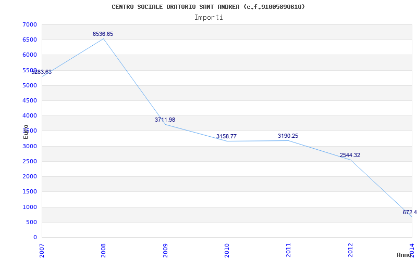This screenshot has width=417, height=260.
Task: Click the Anno x-axis title
Action: pyautogui.click(x=404, y=255)
